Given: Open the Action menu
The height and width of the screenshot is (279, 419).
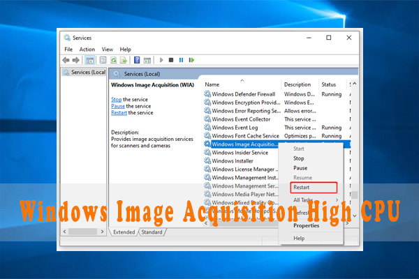Looking at the screenshot, I should (87, 50).
